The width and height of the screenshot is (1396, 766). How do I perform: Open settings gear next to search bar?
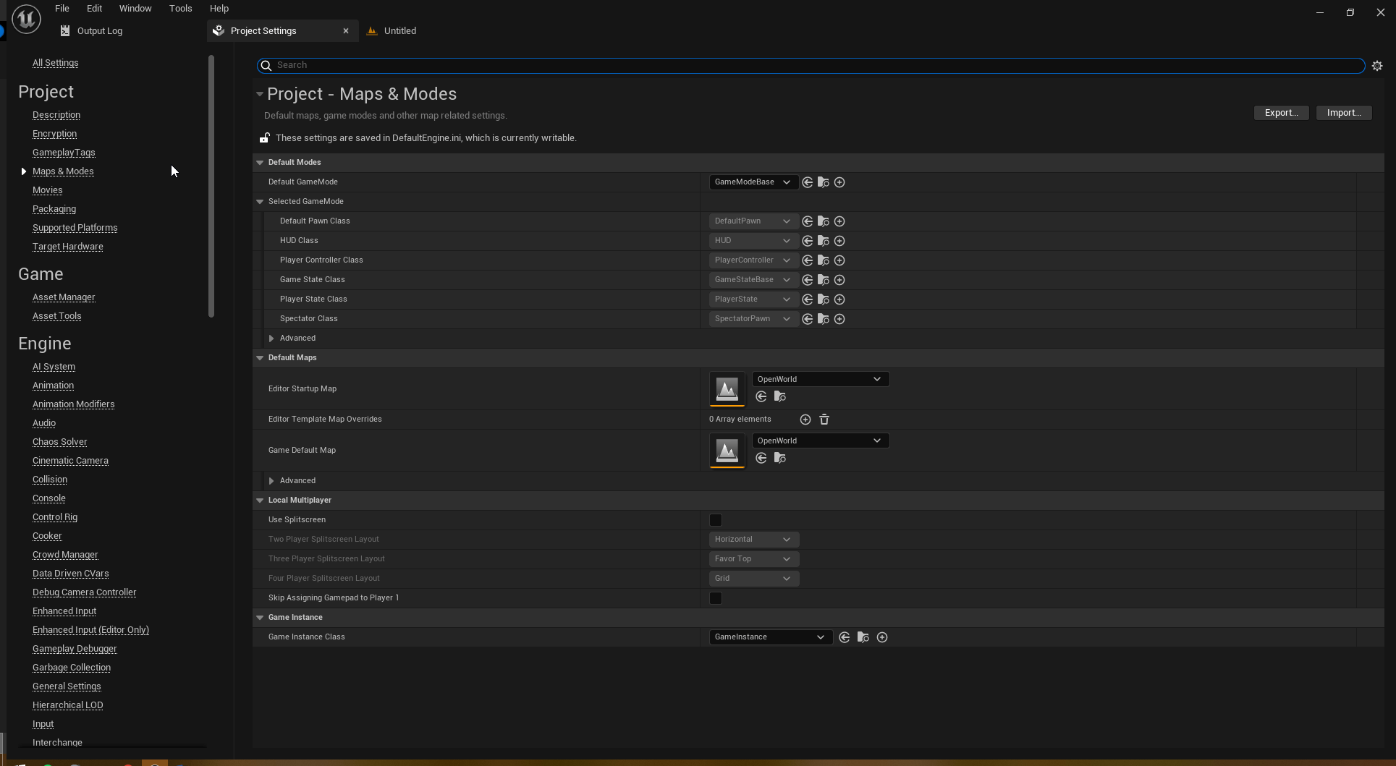pos(1377,66)
